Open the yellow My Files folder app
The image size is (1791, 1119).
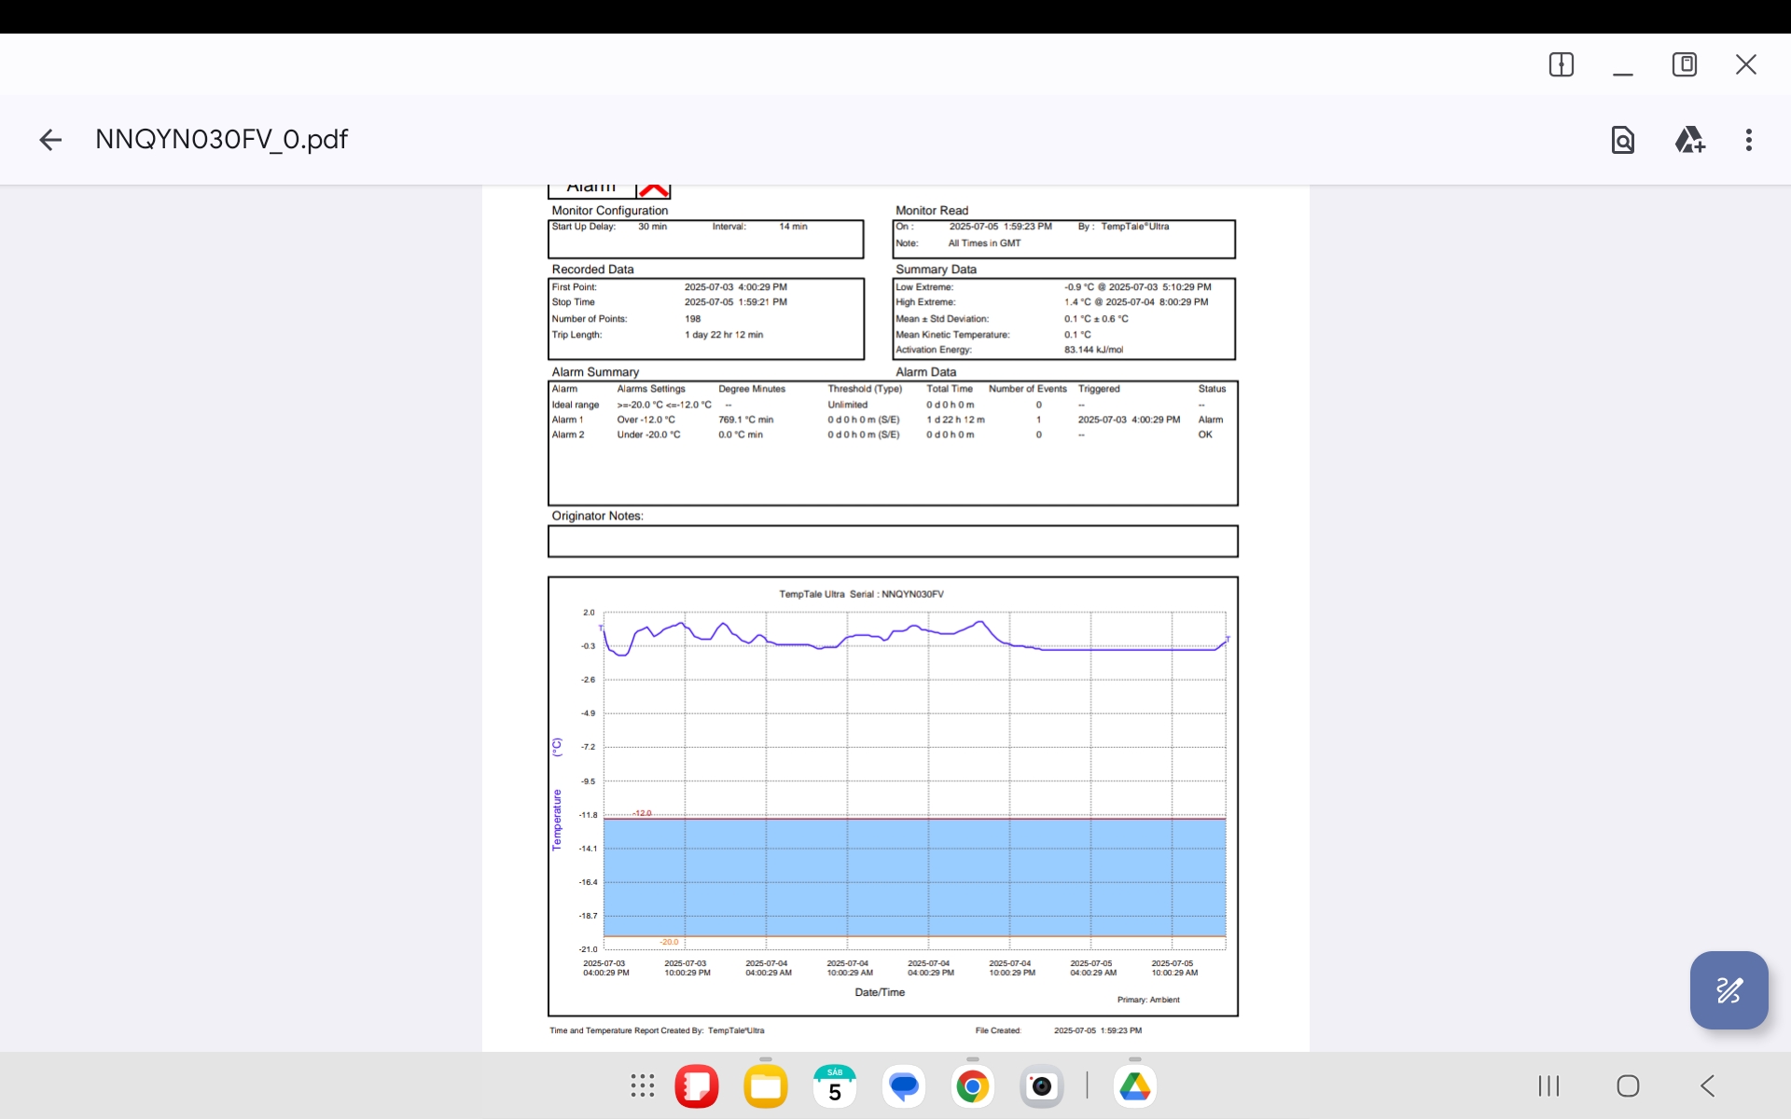(765, 1085)
